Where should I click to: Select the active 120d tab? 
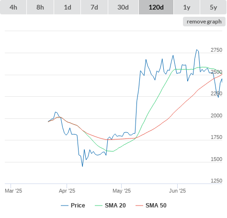coord(156,7)
